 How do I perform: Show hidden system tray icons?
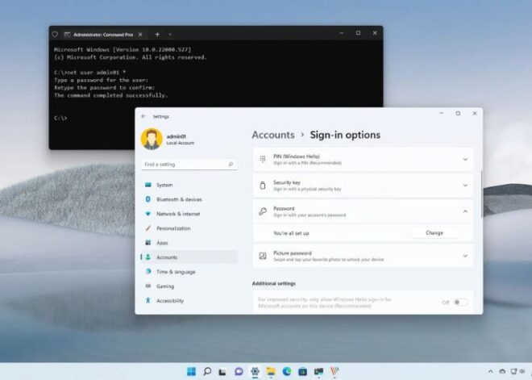(x=491, y=371)
